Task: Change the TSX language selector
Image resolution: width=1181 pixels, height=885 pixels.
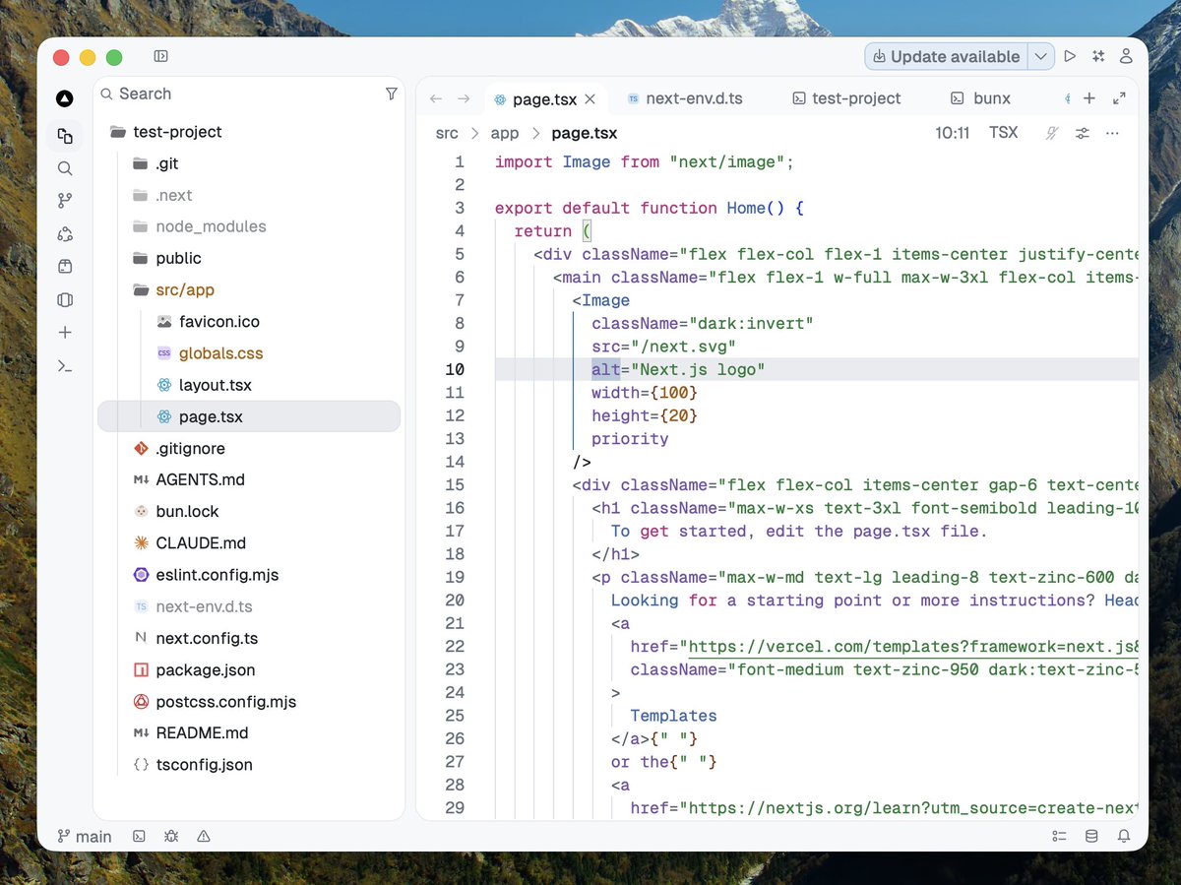Action: [x=1004, y=133]
